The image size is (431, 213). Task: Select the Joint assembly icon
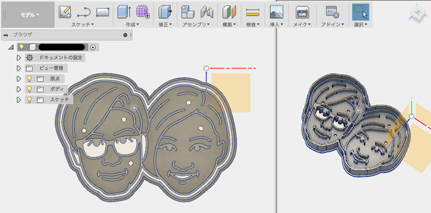click(207, 12)
